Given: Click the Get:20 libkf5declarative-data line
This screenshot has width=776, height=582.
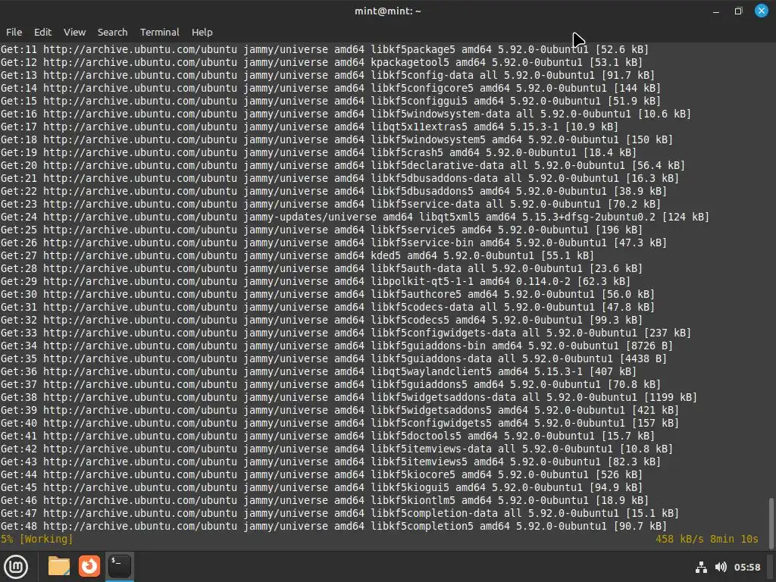Looking at the screenshot, I should 343,165.
